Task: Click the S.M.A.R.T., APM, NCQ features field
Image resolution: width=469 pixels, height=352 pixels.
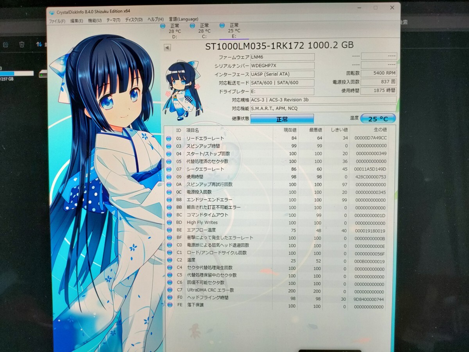Action: [323, 108]
